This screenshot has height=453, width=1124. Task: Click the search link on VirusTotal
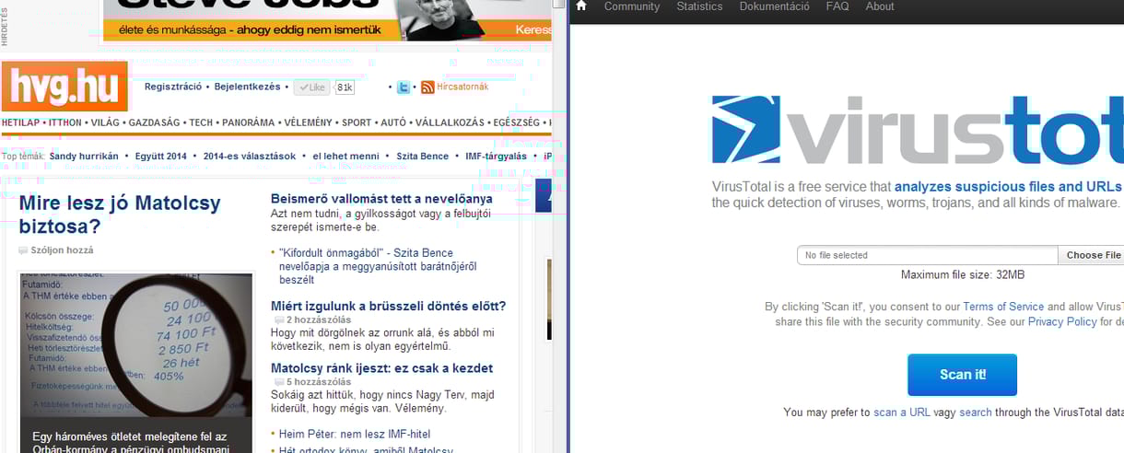pyautogui.click(x=976, y=412)
